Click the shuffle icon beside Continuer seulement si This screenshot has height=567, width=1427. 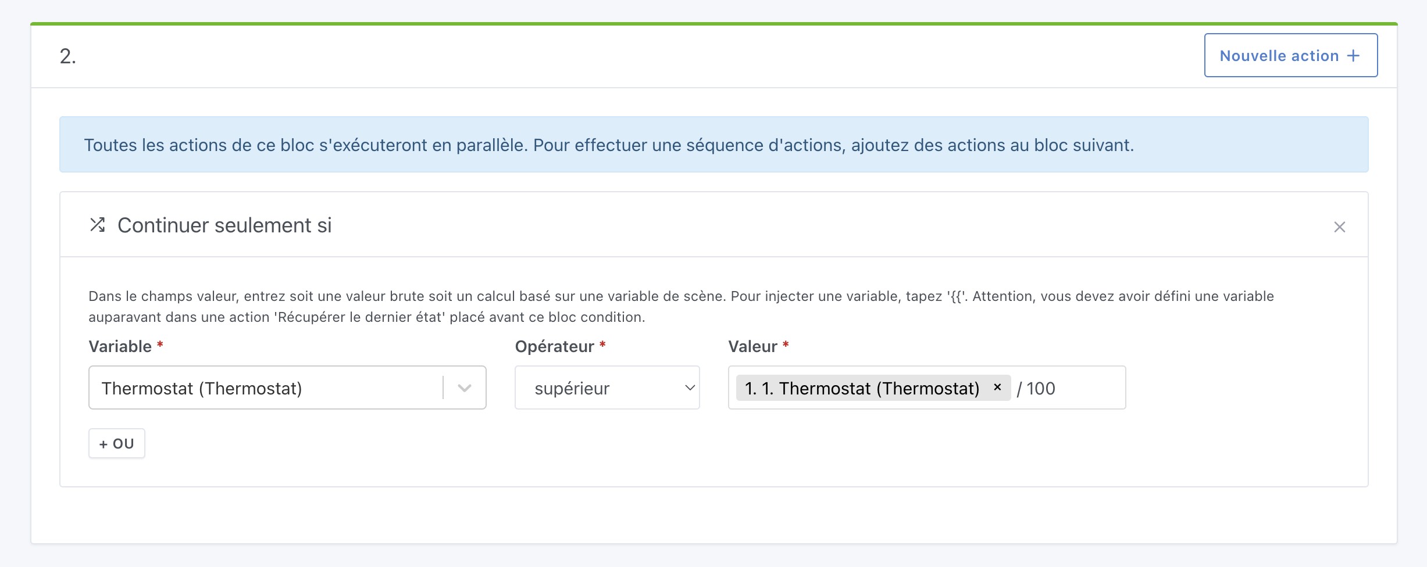(x=98, y=225)
